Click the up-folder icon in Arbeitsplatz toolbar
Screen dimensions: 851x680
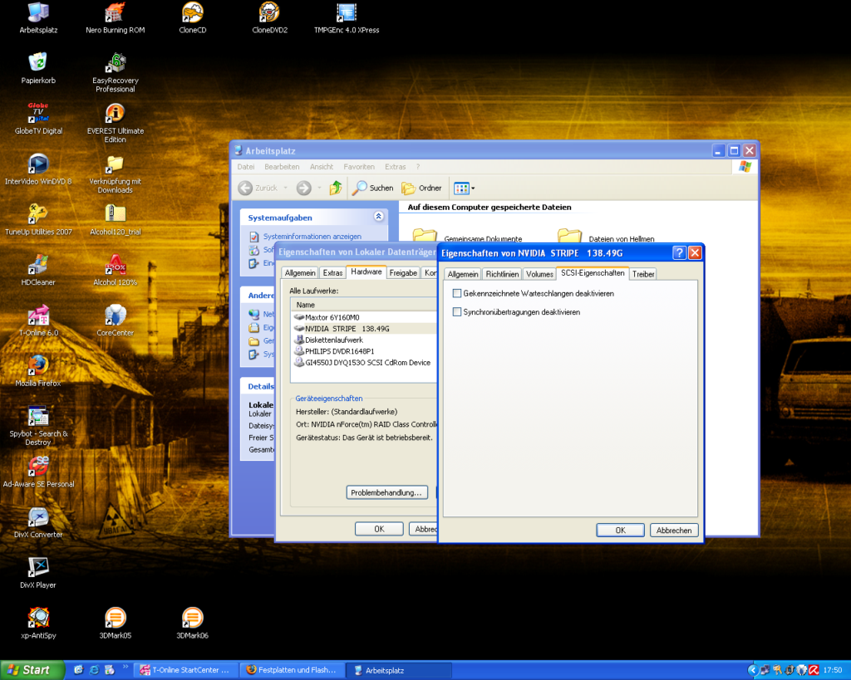(x=336, y=188)
